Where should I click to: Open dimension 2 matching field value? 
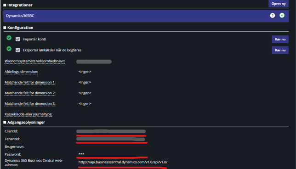point(85,93)
